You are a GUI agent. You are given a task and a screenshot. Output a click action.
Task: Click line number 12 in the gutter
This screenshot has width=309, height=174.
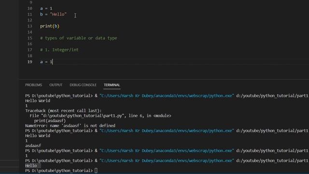click(30, 20)
